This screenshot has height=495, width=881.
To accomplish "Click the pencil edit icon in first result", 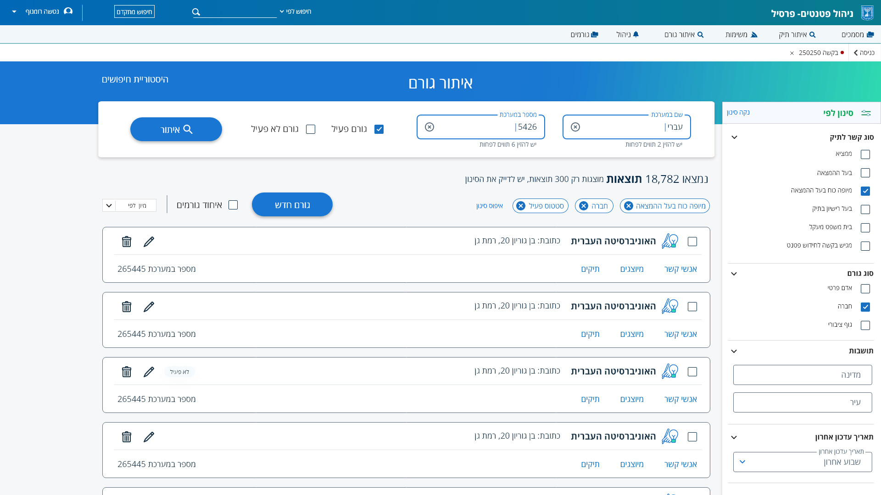I will pos(149,242).
